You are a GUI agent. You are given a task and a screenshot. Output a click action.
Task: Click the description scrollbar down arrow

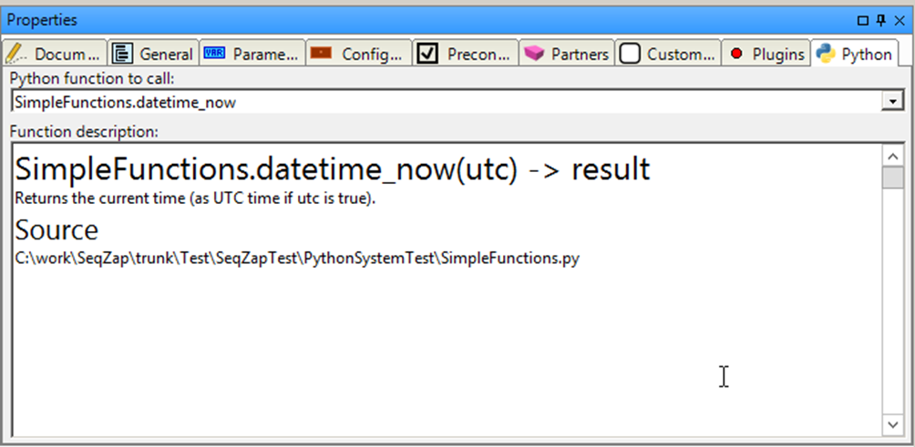893,424
